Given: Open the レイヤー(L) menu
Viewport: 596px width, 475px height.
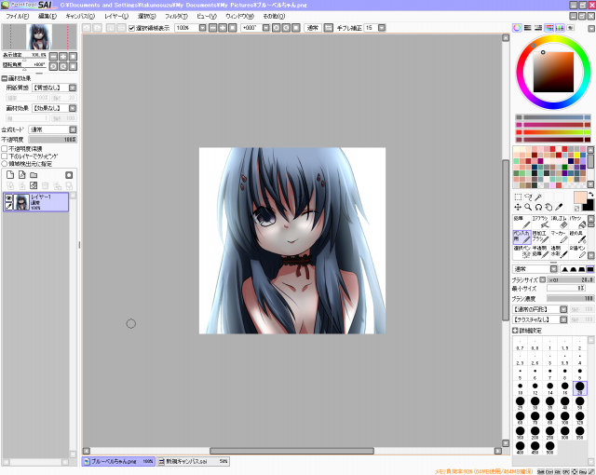Looking at the screenshot, I should [x=116, y=17].
